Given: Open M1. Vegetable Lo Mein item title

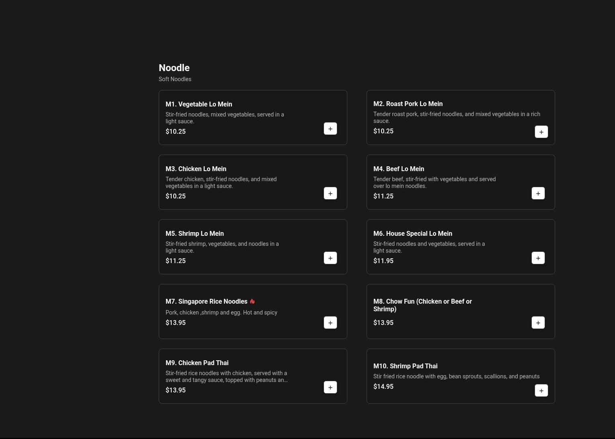Looking at the screenshot, I should (199, 104).
